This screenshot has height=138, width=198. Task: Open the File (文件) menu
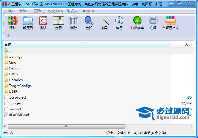pos(9,11)
